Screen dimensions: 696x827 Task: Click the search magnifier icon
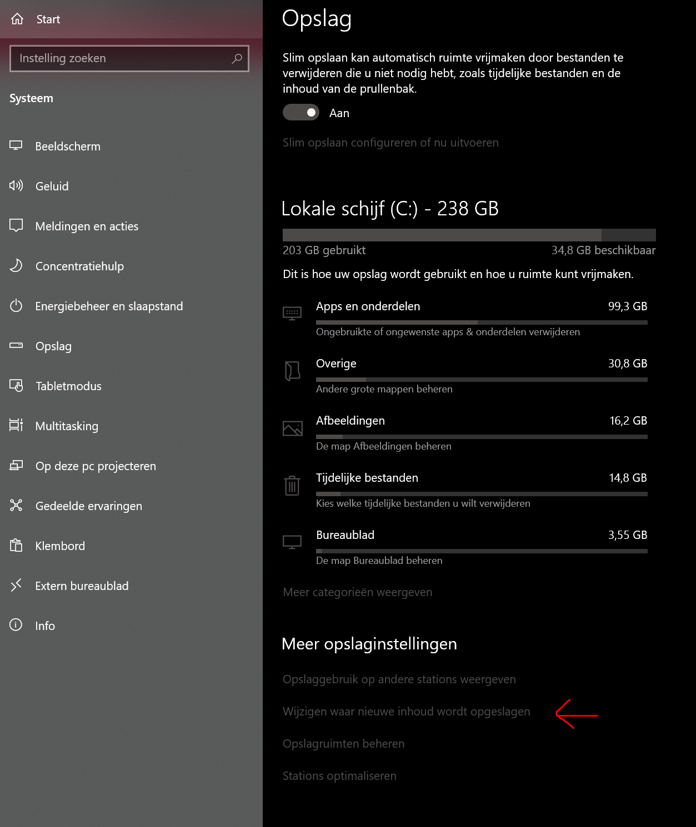click(x=237, y=58)
